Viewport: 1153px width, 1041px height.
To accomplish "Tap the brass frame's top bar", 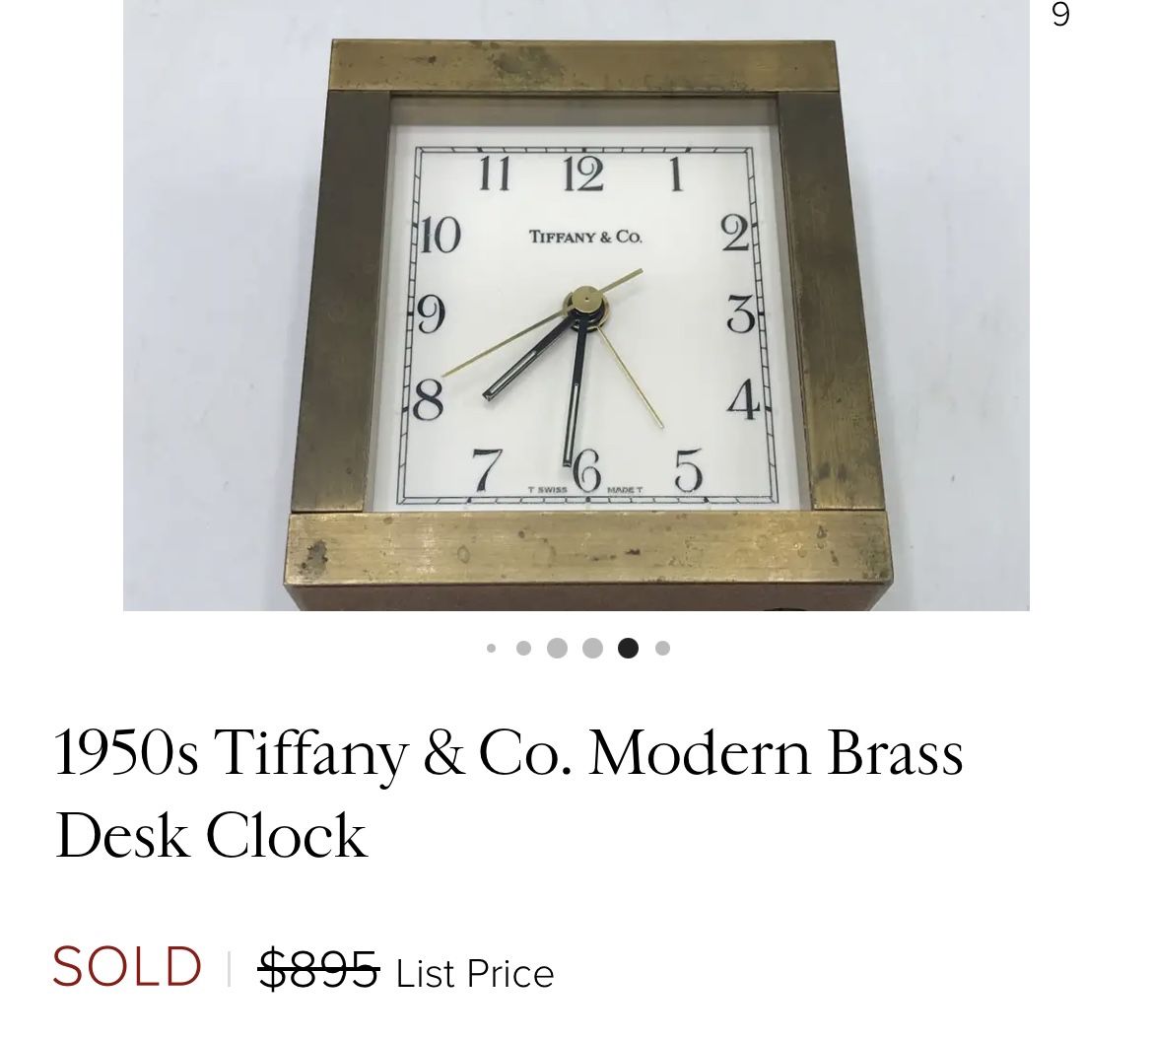I will (x=583, y=67).
